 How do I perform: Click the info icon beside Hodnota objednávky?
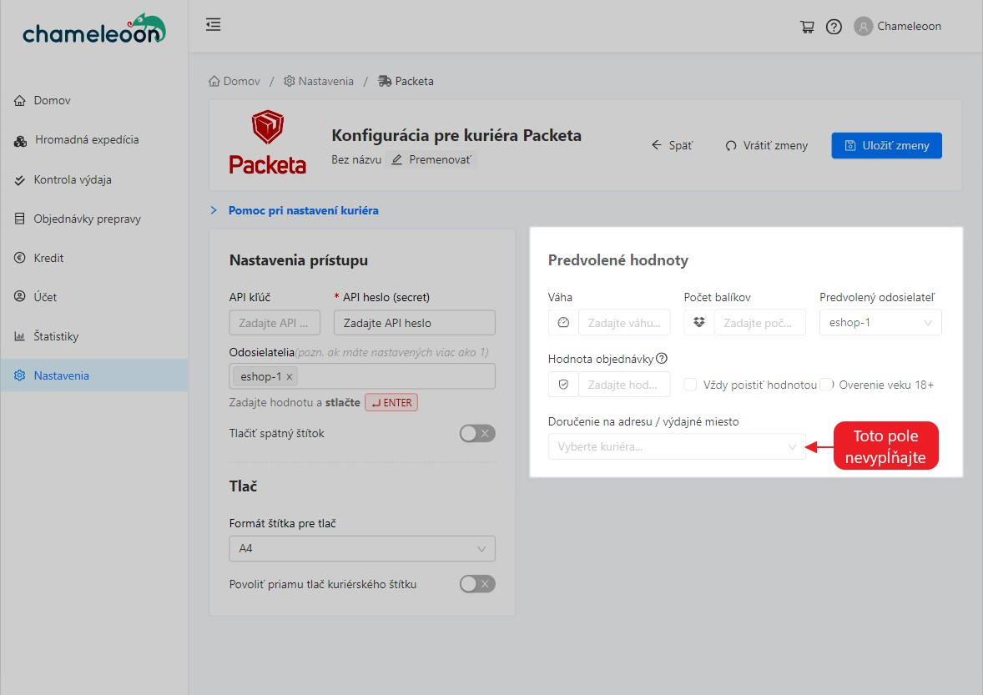tap(662, 359)
